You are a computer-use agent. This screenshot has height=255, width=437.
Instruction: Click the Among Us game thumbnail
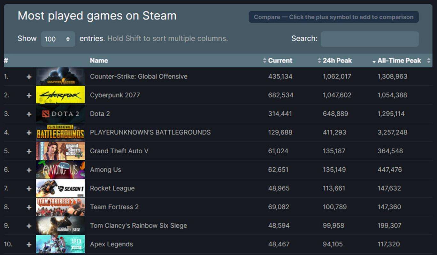point(60,170)
